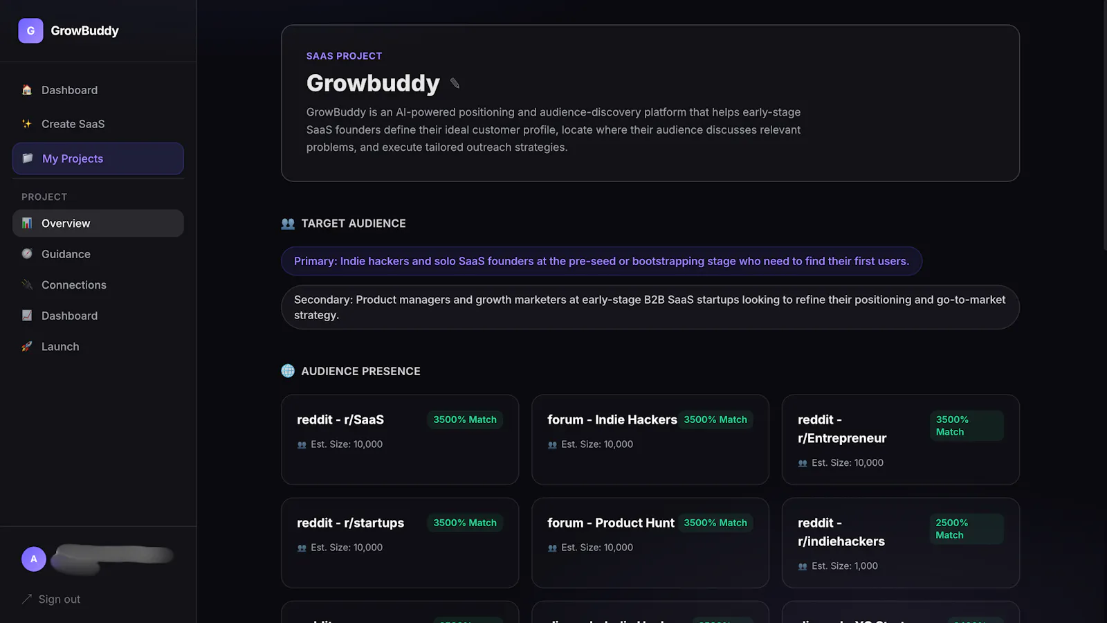The height and width of the screenshot is (623, 1107).
Task: Click 3500% Match badge on Indie Hackers
Action: pyautogui.click(x=715, y=419)
